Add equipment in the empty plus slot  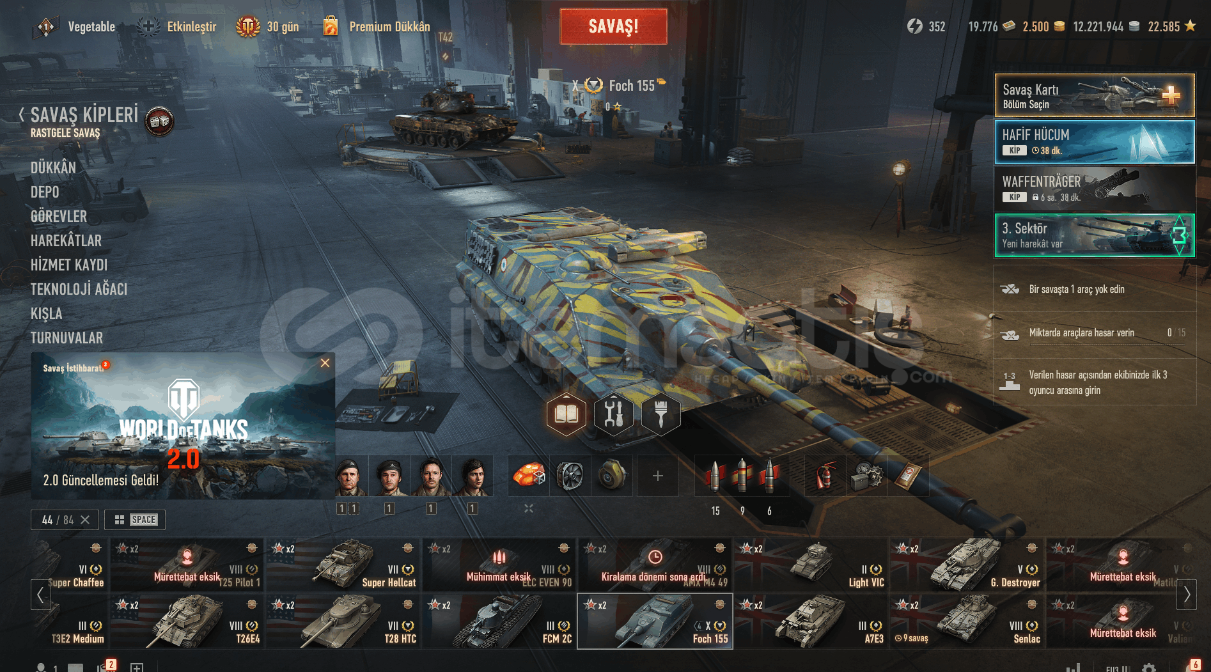click(657, 476)
